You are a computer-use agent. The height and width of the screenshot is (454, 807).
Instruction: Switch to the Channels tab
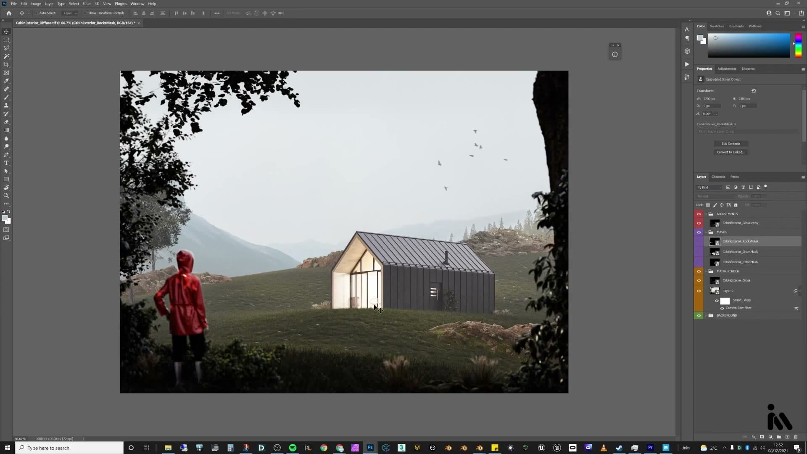coord(718,177)
